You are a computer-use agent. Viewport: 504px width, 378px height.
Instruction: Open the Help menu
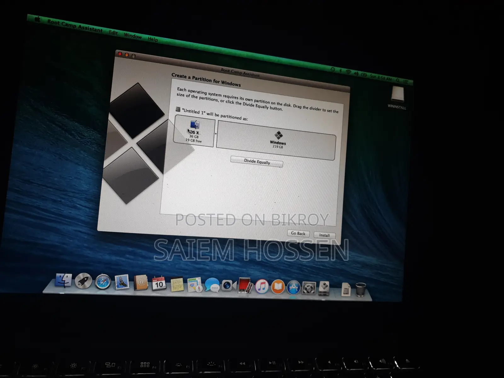pyautogui.click(x=153, y=39)
